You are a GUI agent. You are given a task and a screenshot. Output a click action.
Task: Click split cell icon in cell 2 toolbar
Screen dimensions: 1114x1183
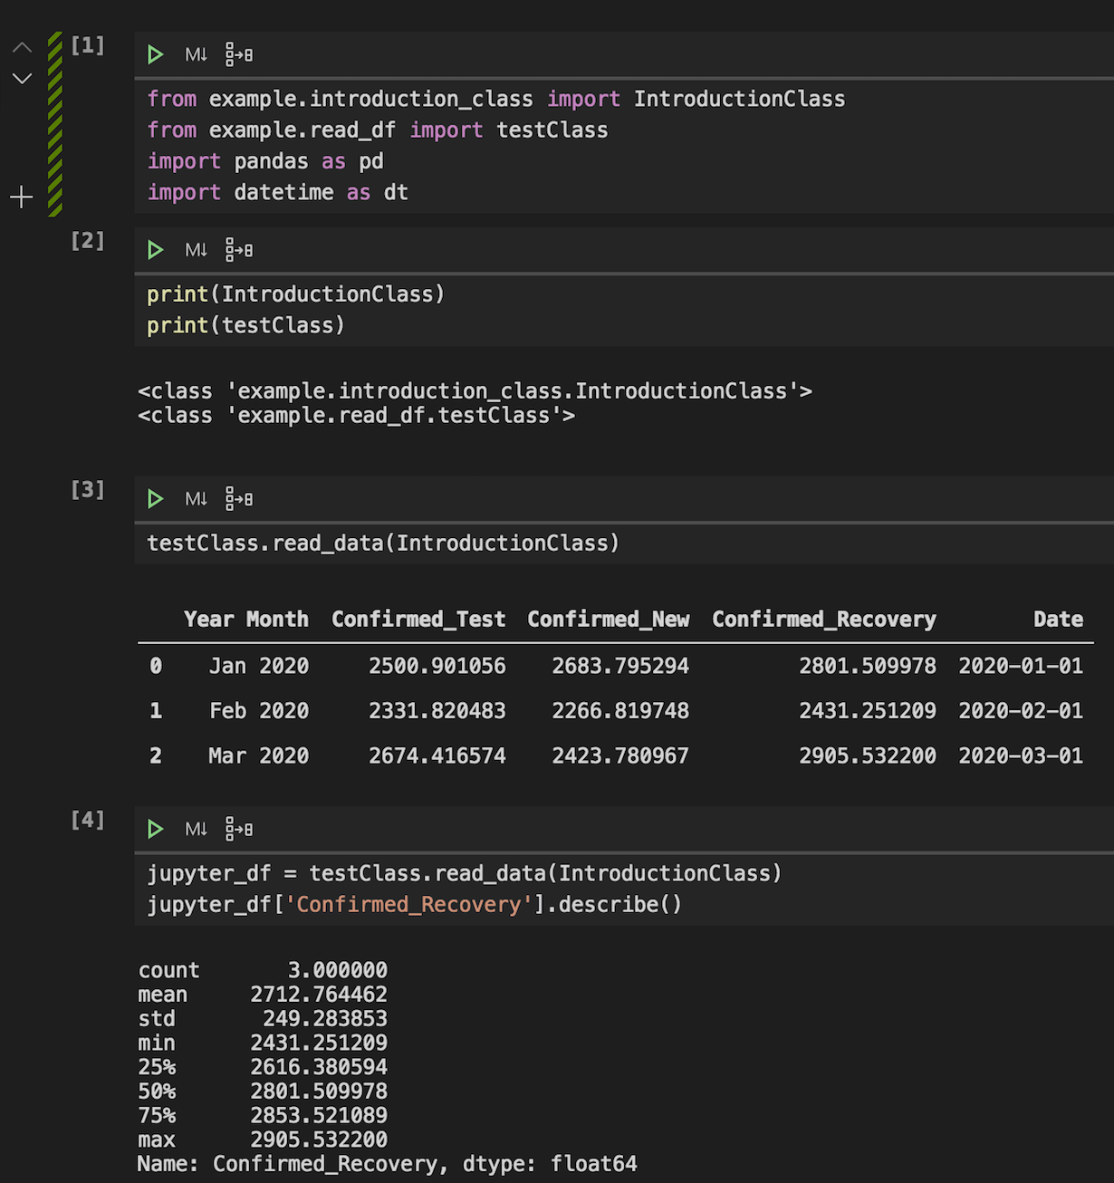click(239, 249)
